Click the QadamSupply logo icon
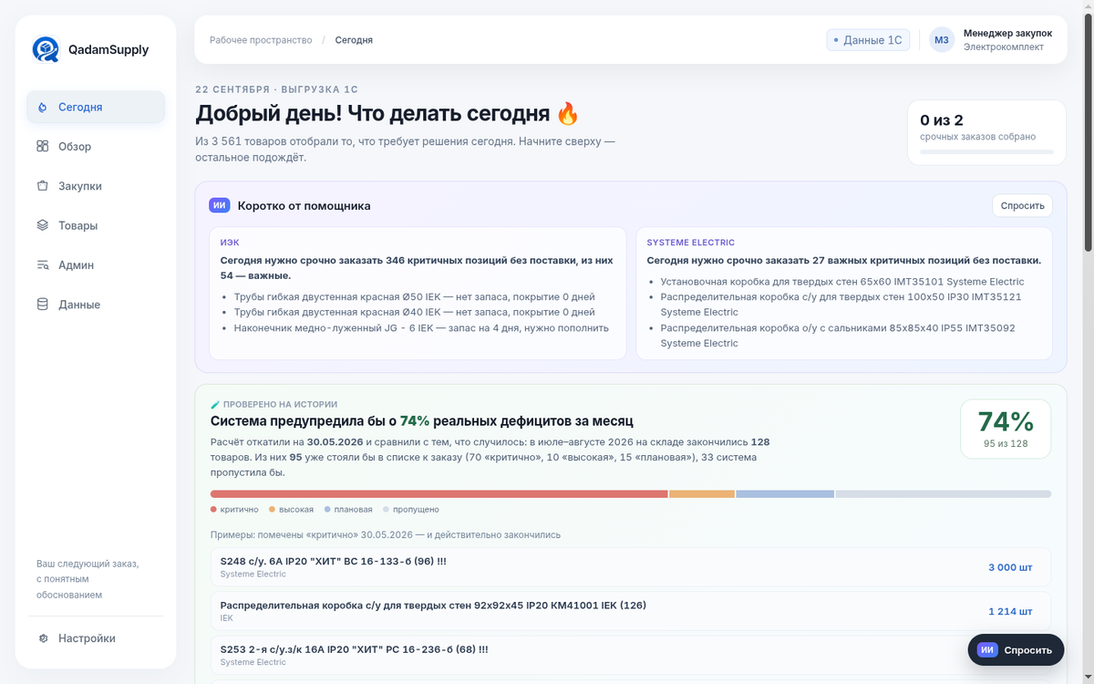Viewport: 1094px width, 684px height. tap(46, 49)
